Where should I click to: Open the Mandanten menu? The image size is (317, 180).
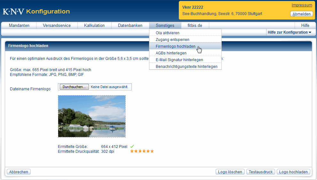pos(19,26)
